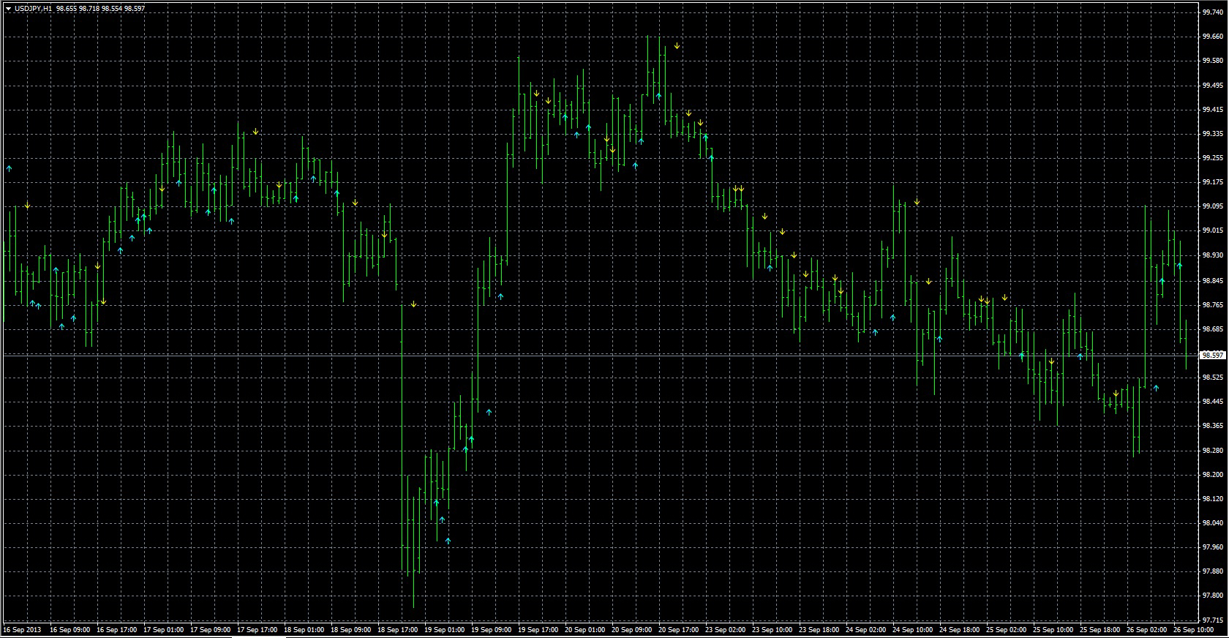Click the 97.715 price axis label
This screenshot has width=1229, height=638.
[x=1212, y=619]
